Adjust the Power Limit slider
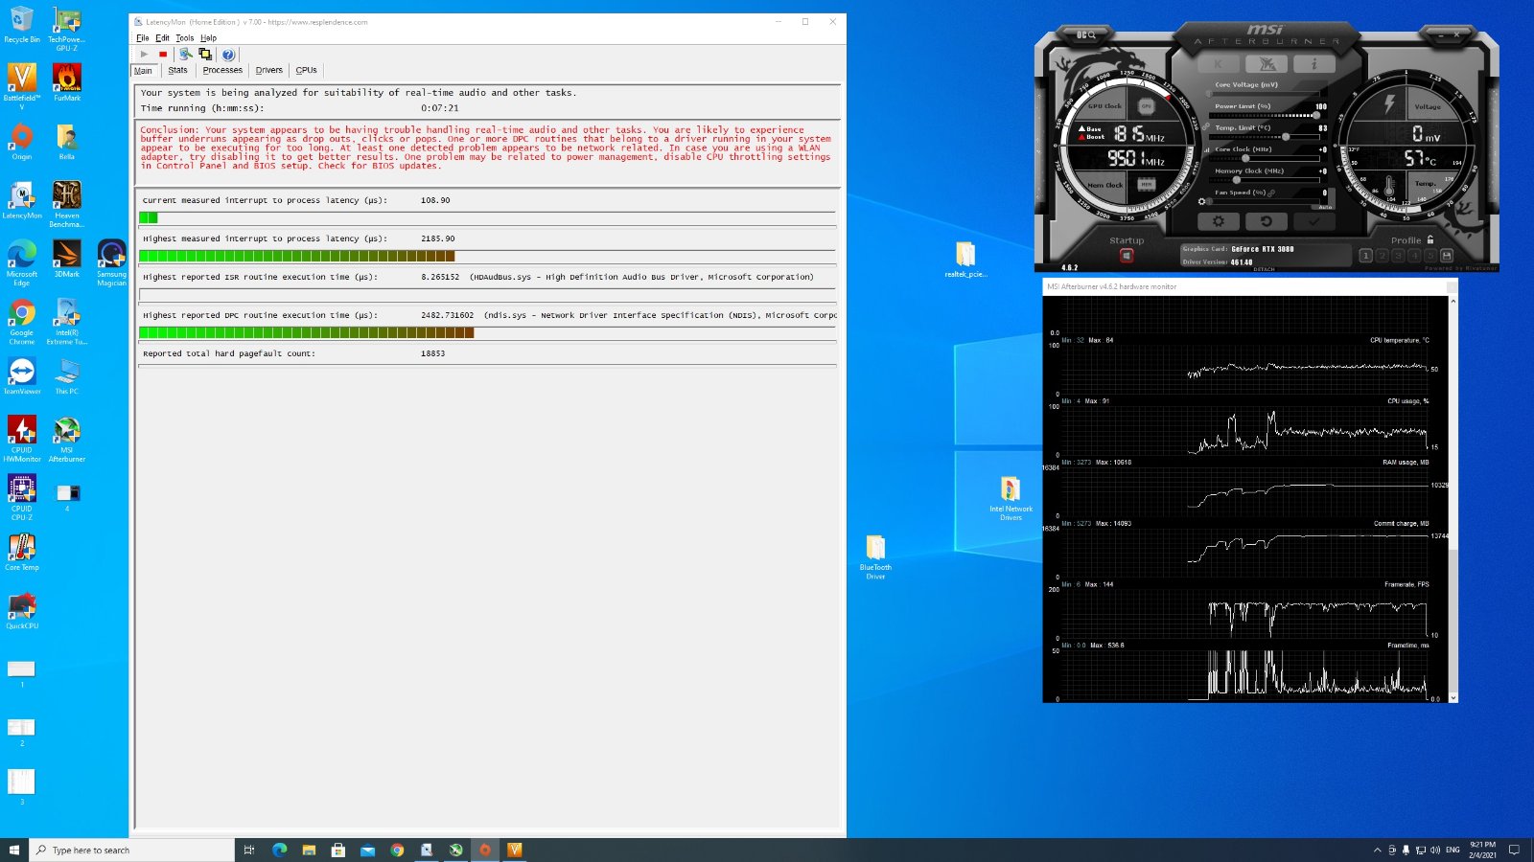Screen dimensions: 1534x862 click(x=1266, y=115)
